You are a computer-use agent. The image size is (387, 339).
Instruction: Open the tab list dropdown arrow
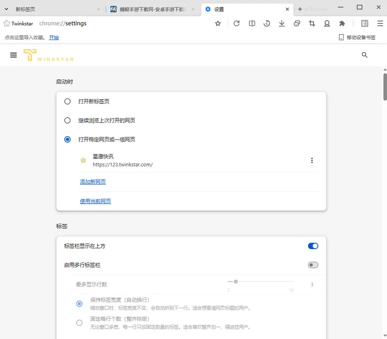point(6,9)
